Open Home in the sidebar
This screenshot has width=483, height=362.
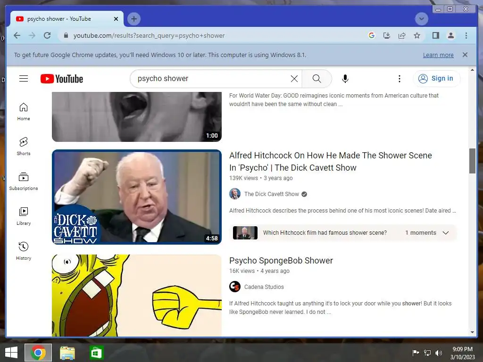(x=24, y=111)
